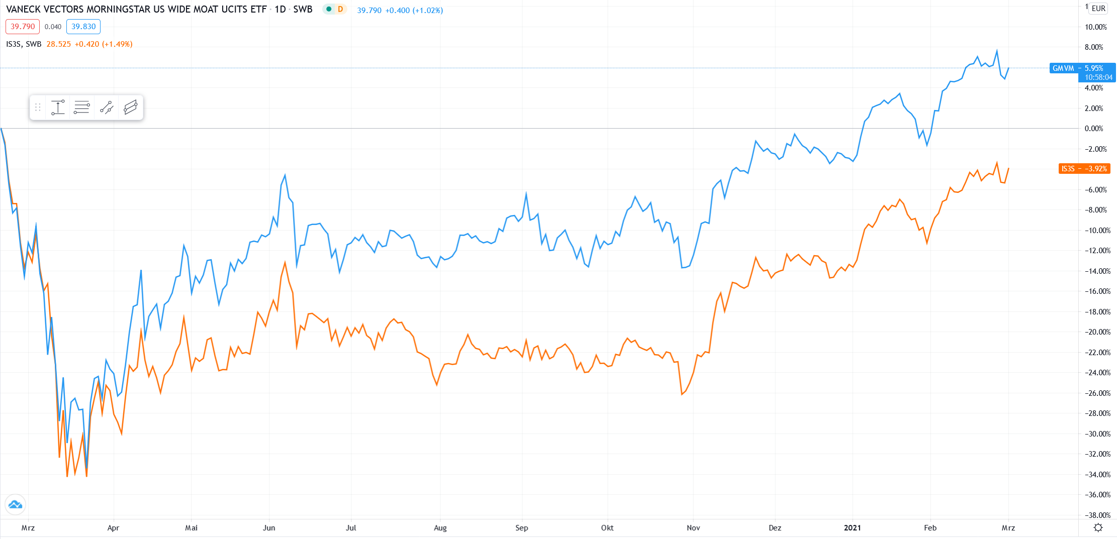The width and height of the screenshot is (1117, 539).
Task: Click the blue buy price 39.830
Action: click(83, 27)
